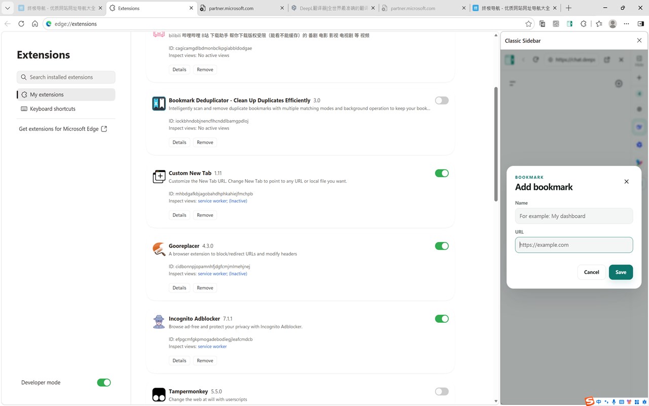This screenshot has width=649, height=406.
Task: Open Details for Bookmark Deduplicator
Action: click(x=179, y=143)
